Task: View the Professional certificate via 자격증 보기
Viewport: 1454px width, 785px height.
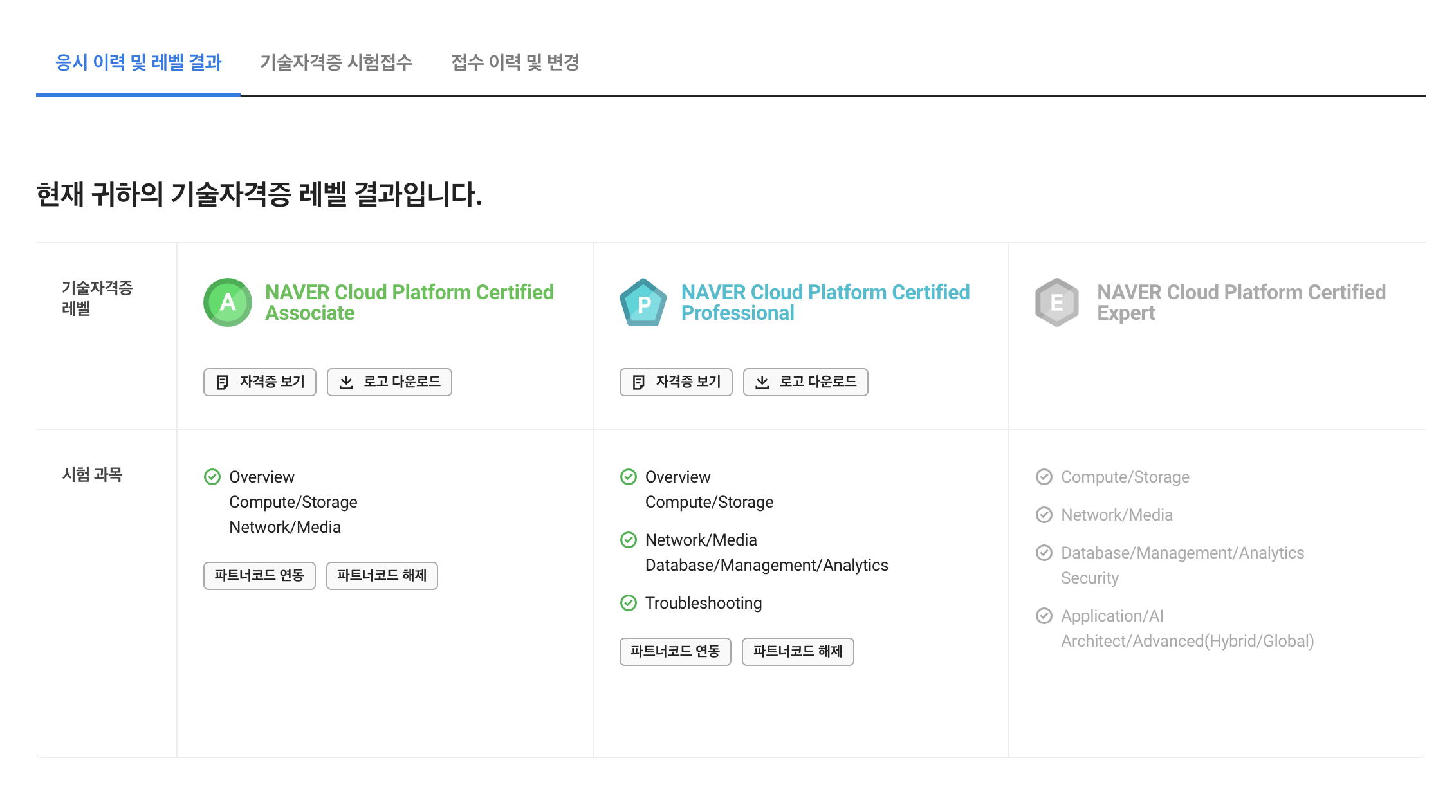Action: click(x=676, y=382)
